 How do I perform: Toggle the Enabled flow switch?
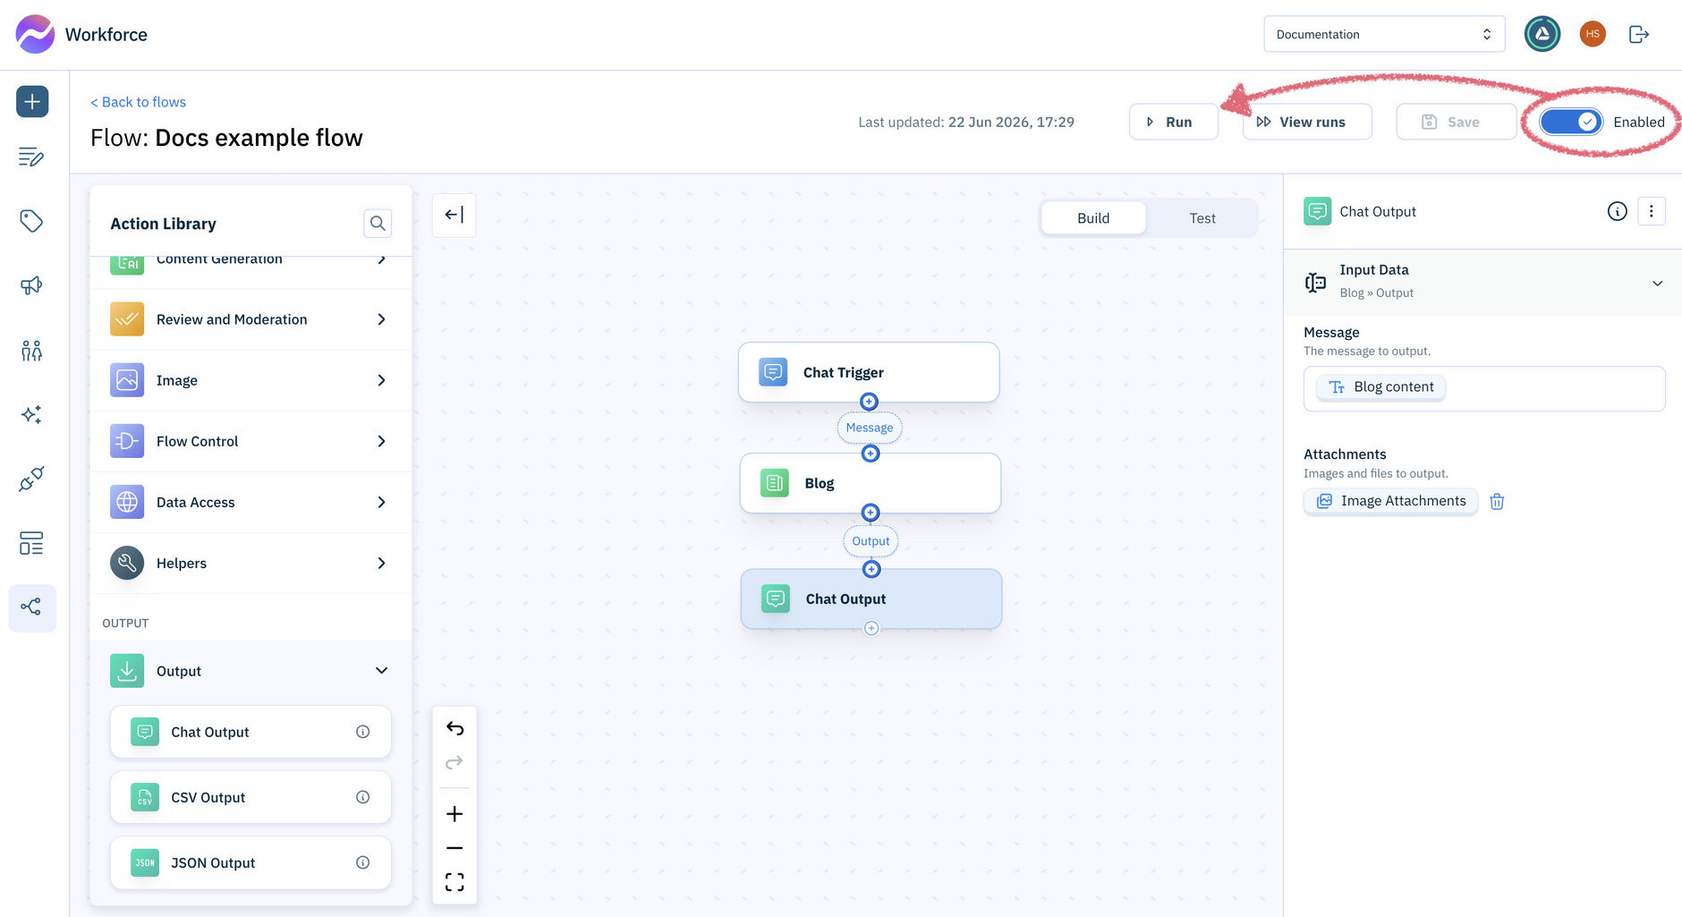point(1571,122)
